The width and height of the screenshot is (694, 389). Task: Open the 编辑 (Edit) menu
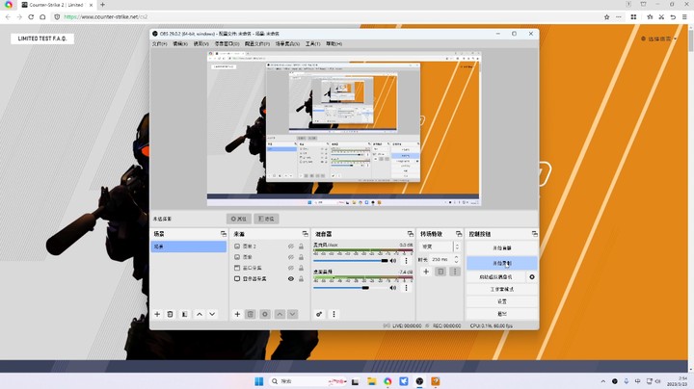(x=180, y=43)
